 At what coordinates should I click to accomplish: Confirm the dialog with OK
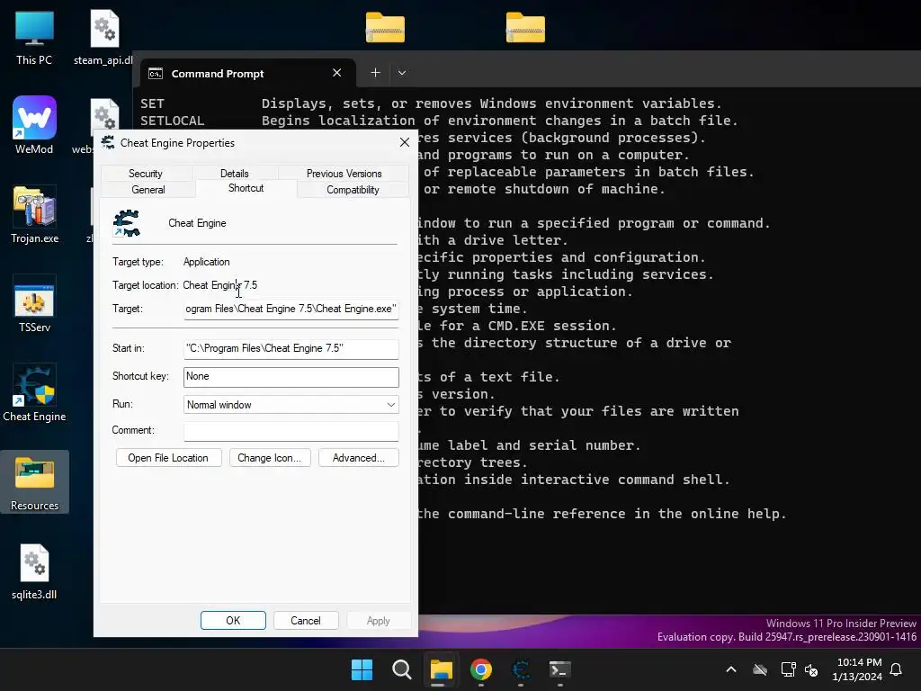233,621
